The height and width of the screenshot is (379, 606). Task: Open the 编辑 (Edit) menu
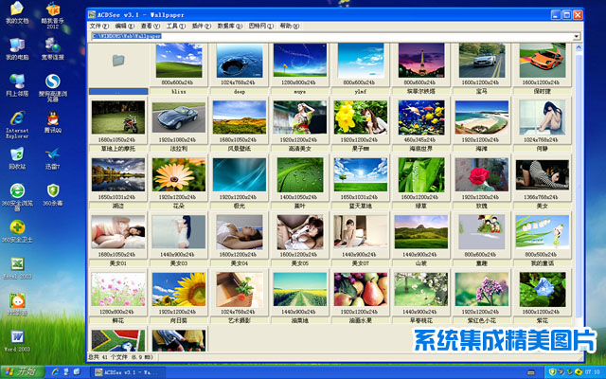point(124,26)
